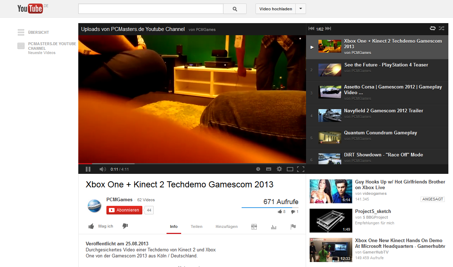Switch to the Info tab
The image size is (453, 267).
(x=174, y=226)
